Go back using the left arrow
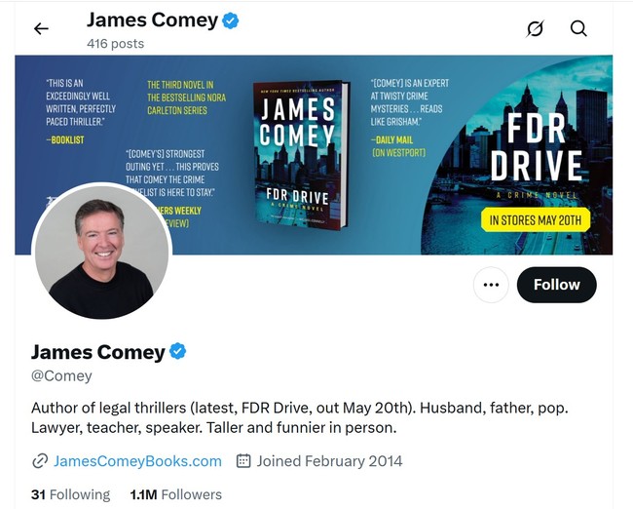The image size is (633, 509). pos(41,28)
